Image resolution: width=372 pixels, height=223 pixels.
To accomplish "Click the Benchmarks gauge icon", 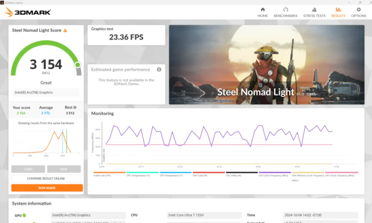I will (x=286, y=10).
